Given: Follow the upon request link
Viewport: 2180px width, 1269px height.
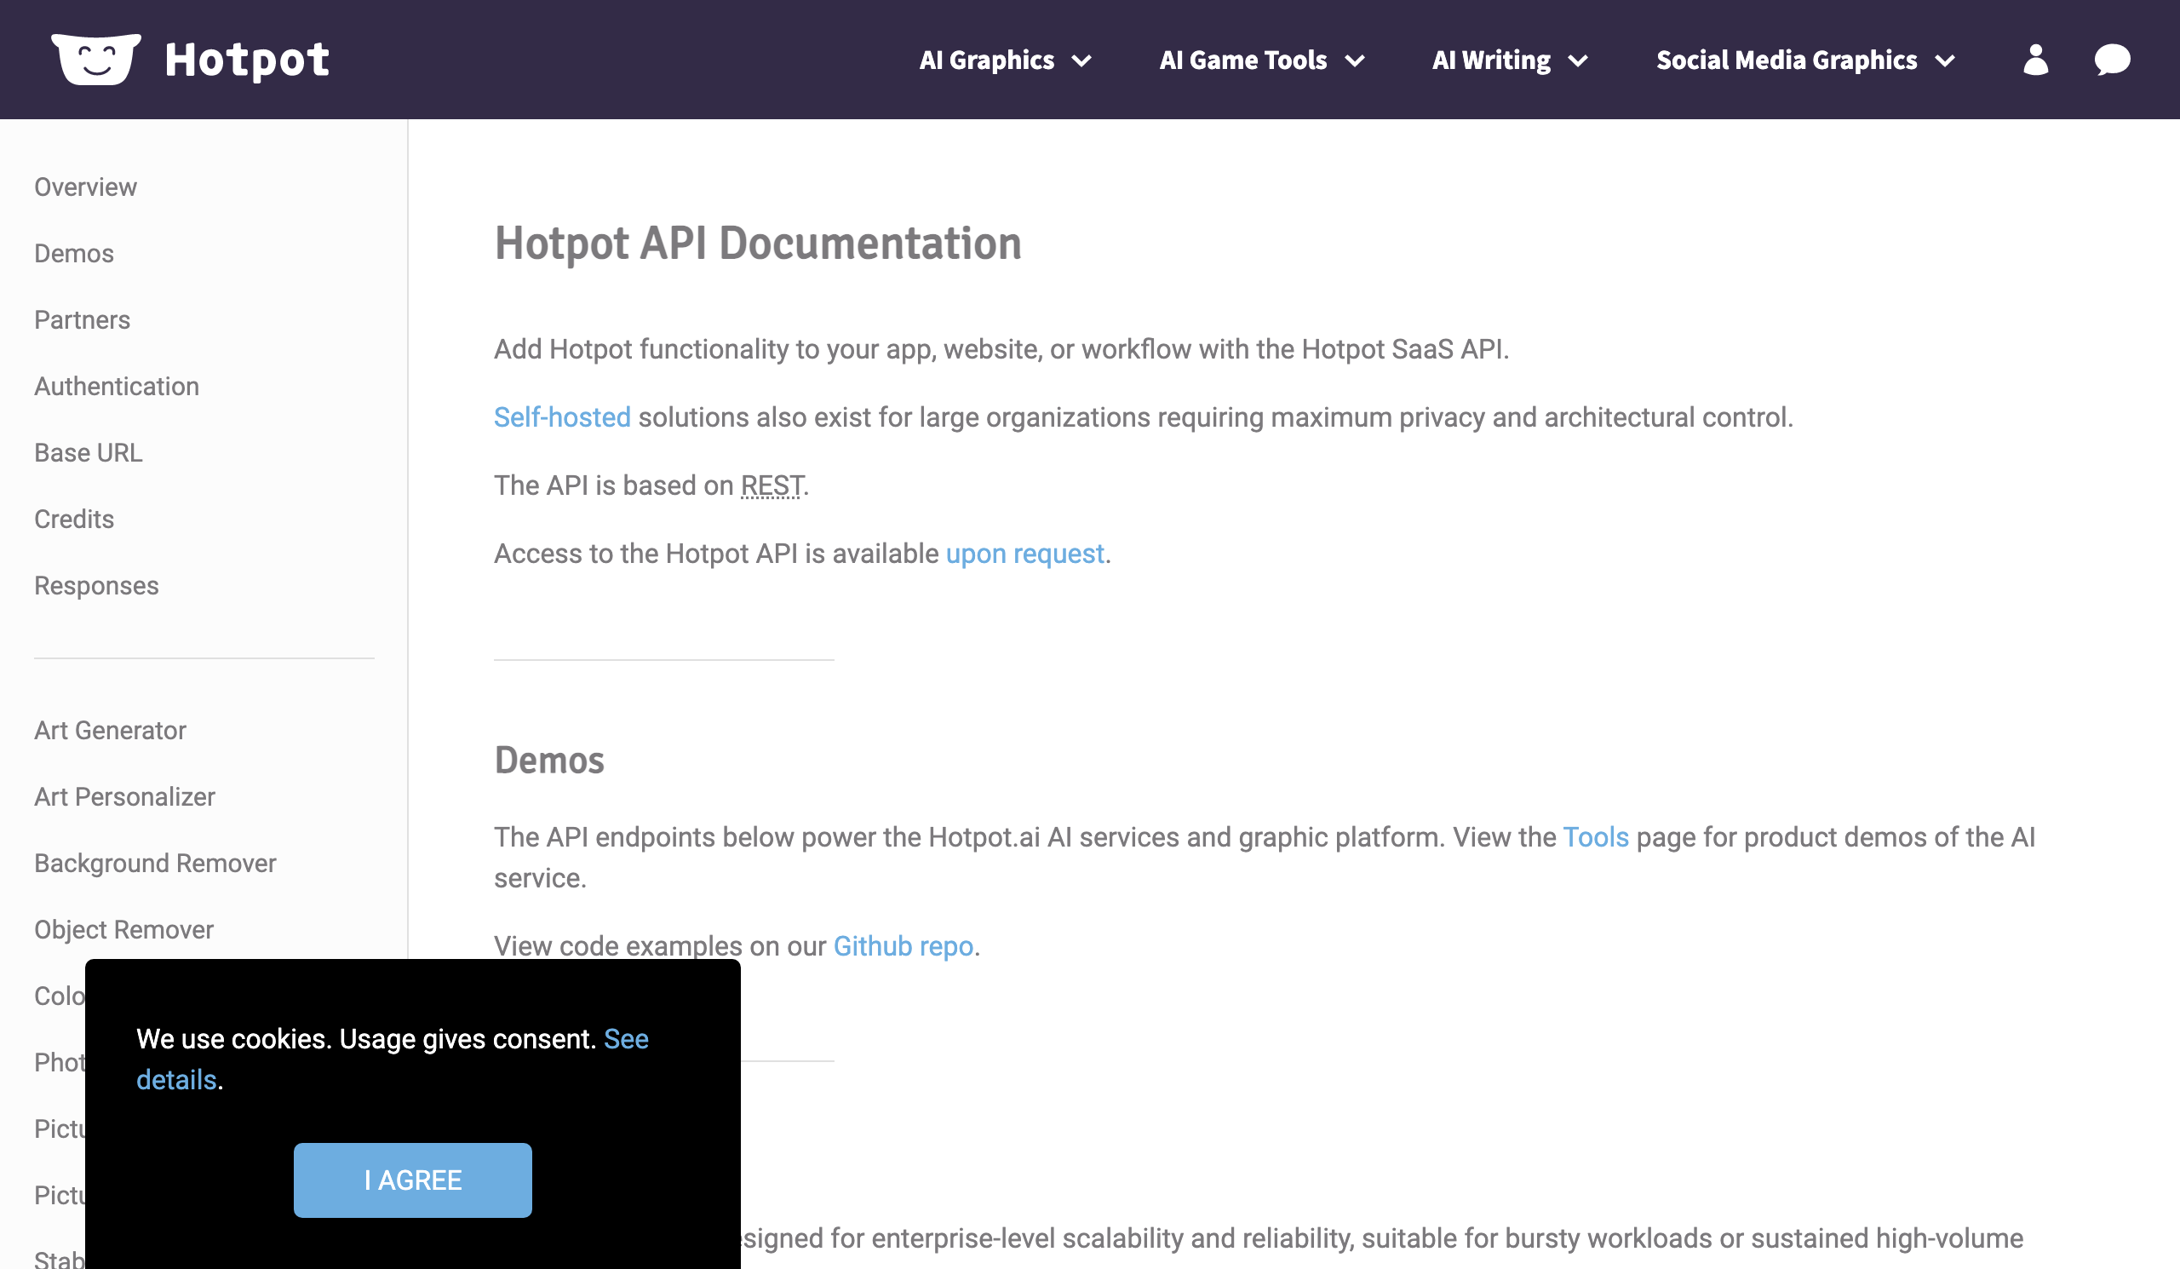Looking at the screenshot, I should point(1024,554).
